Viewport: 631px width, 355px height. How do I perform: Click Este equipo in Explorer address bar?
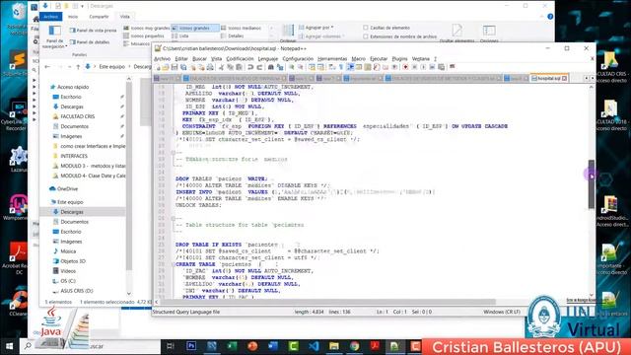(112, 66)
